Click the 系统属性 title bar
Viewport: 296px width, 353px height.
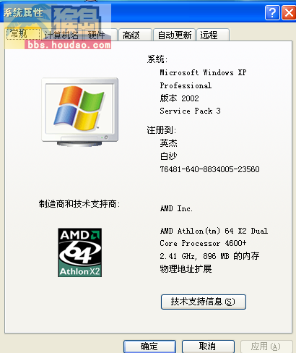[132, 12]
